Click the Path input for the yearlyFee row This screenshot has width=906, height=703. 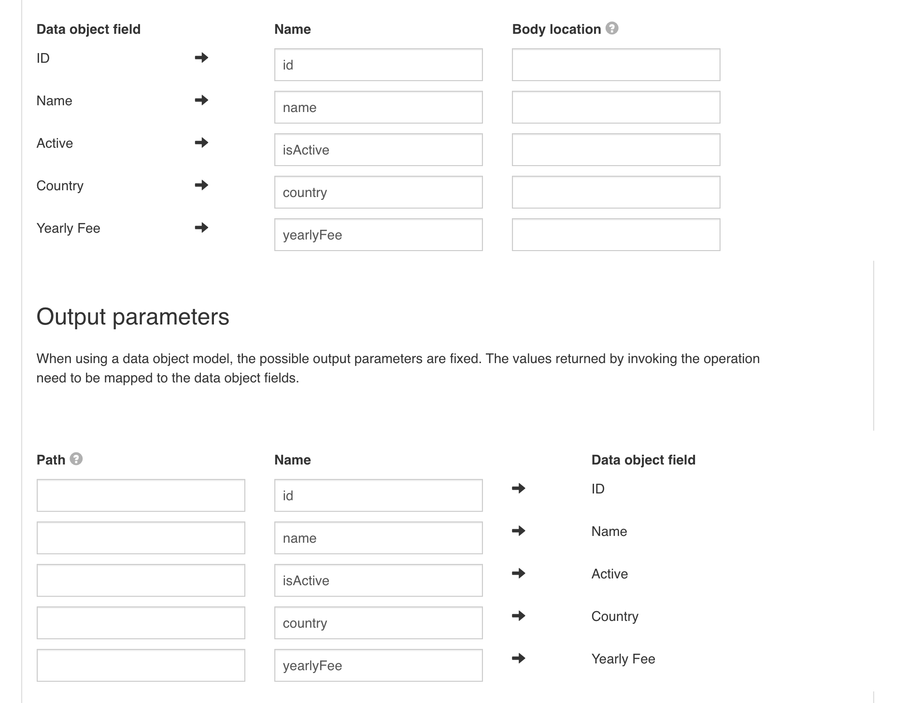[141, 665]
